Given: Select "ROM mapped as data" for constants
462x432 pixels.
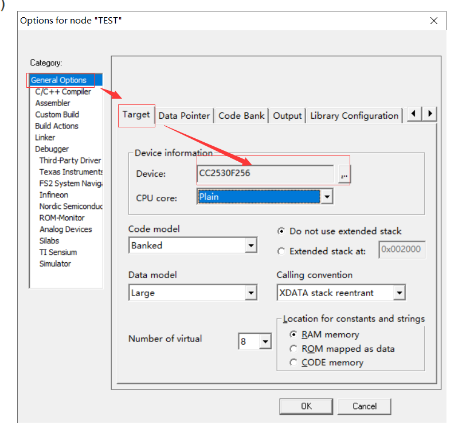Looking at the screenshot, I should (293, 348).
